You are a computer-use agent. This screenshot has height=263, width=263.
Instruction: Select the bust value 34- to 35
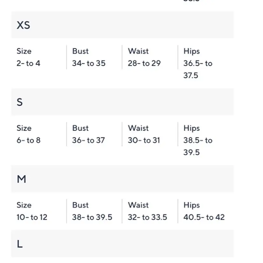pyautogui.click(x=89, y=63)
